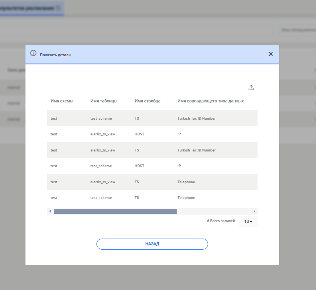Viewport: 316px width, 290px height.
Task: Click Telephone cell in alertix_ts_view row
Action: [x=186, y=182]
